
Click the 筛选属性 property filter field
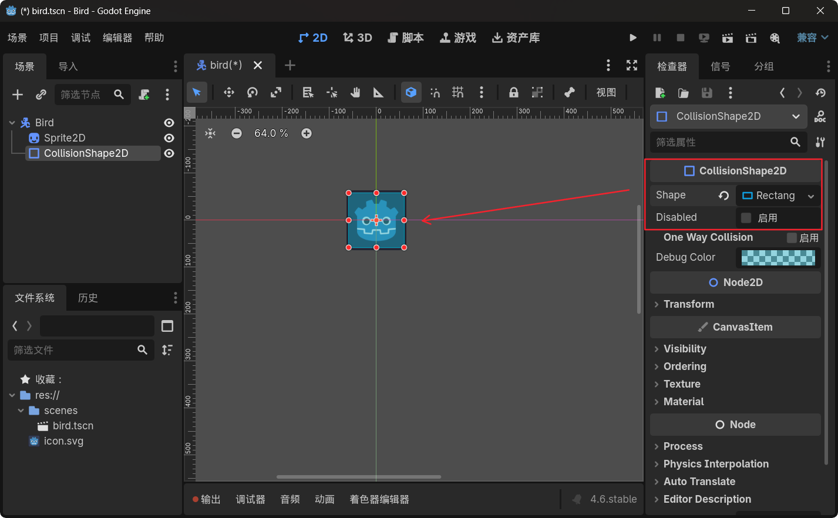(x=728, y=142)
